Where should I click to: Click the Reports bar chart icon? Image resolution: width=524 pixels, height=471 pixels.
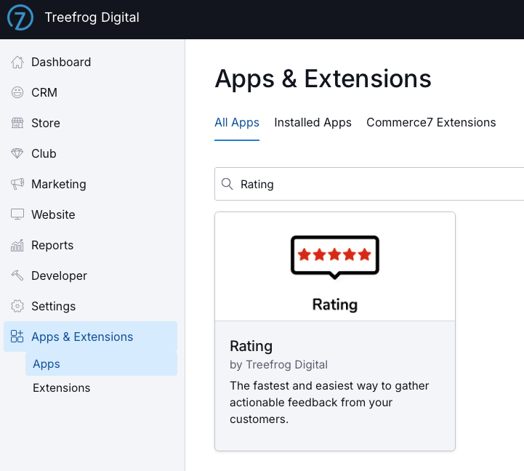[x=17, y=245]
